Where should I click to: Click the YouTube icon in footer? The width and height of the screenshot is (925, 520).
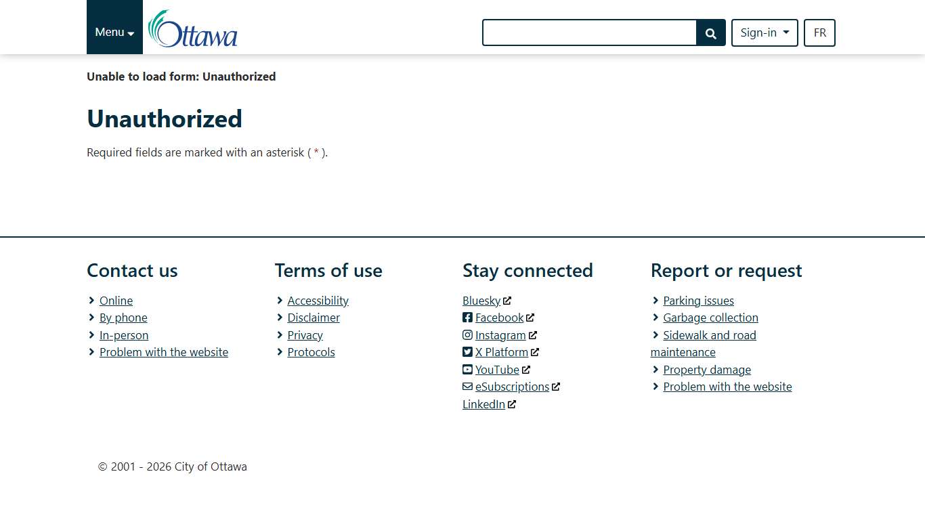pyautogui.click(x=467, y=370)
